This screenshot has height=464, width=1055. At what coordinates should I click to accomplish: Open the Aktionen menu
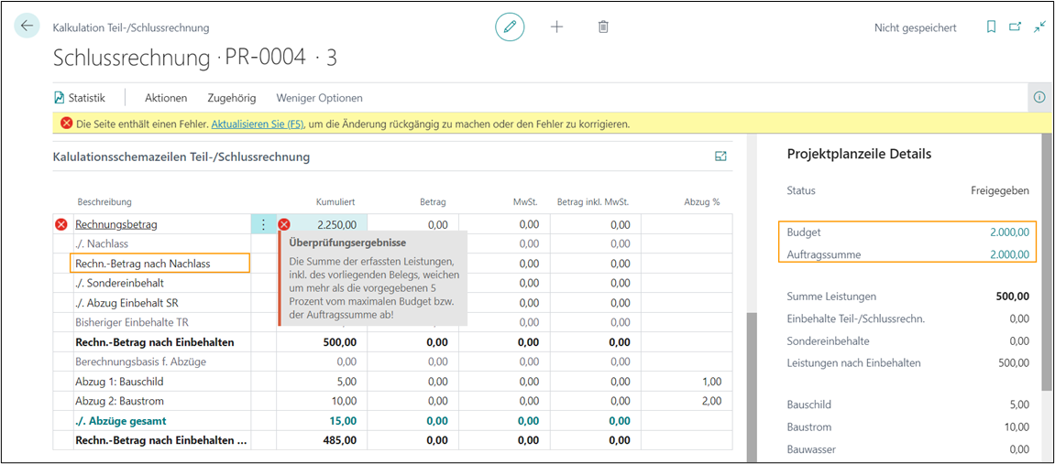[x=166, y=98]
